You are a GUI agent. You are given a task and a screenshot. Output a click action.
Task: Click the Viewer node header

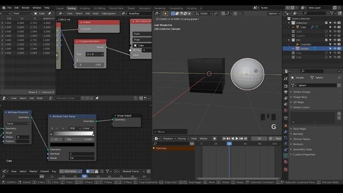[x=99, y=23]
